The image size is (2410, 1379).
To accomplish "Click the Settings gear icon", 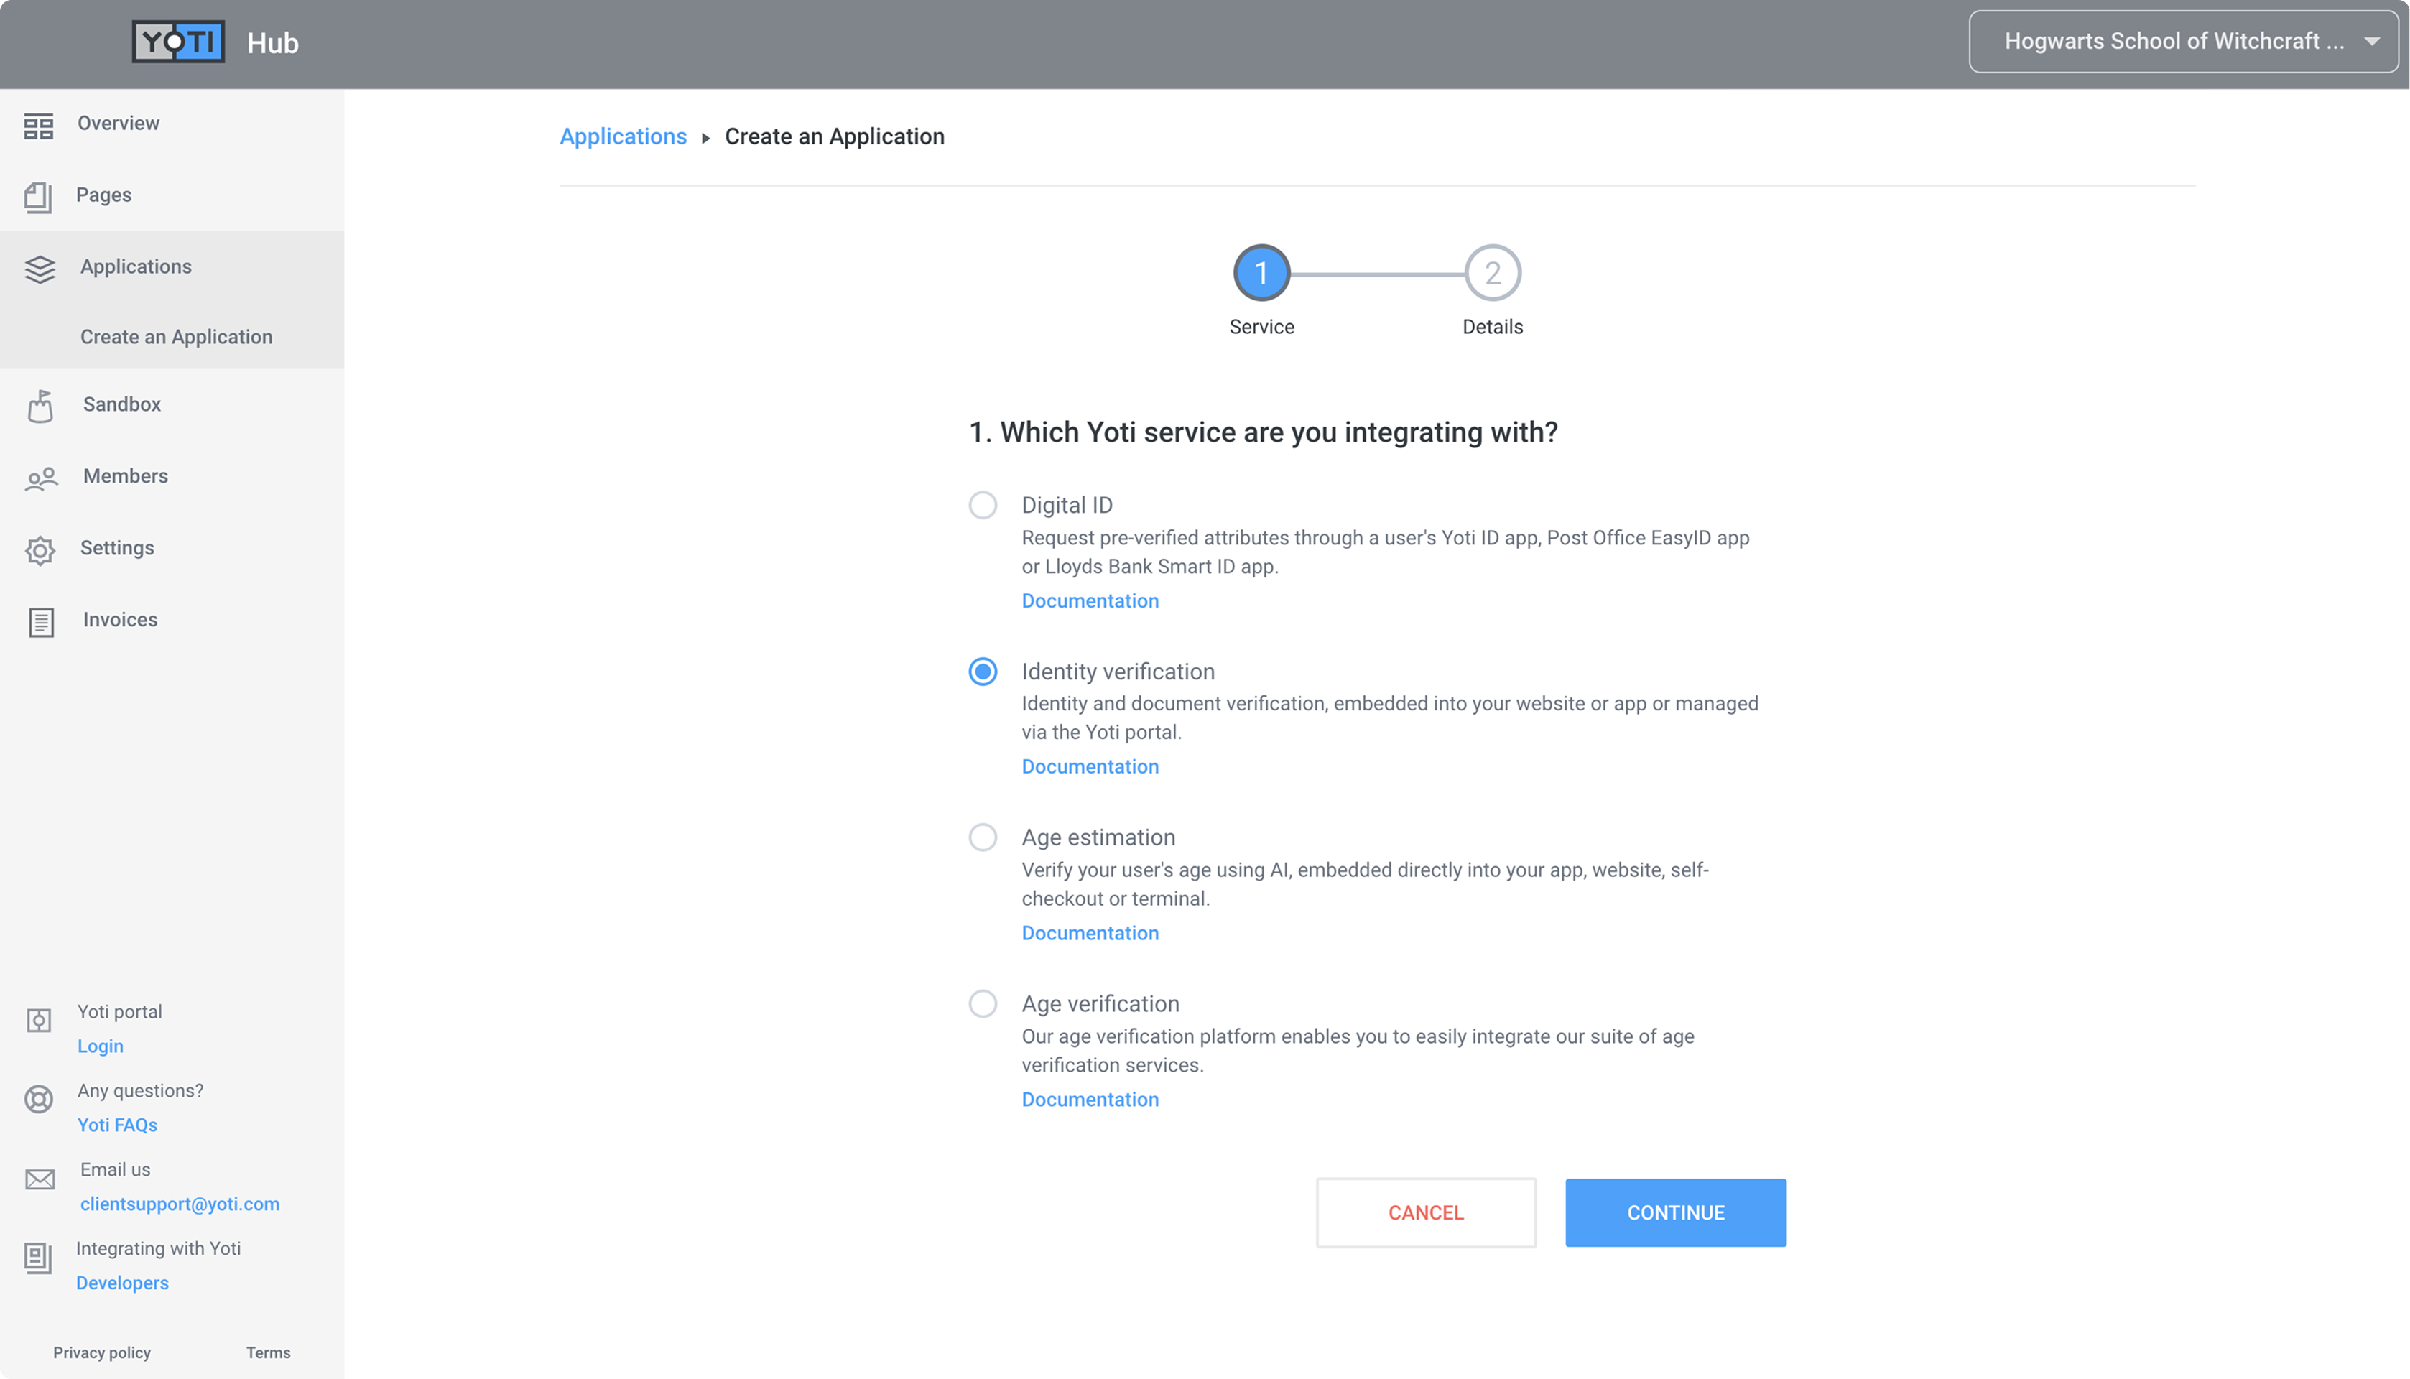I will click(x=40, y=550).
